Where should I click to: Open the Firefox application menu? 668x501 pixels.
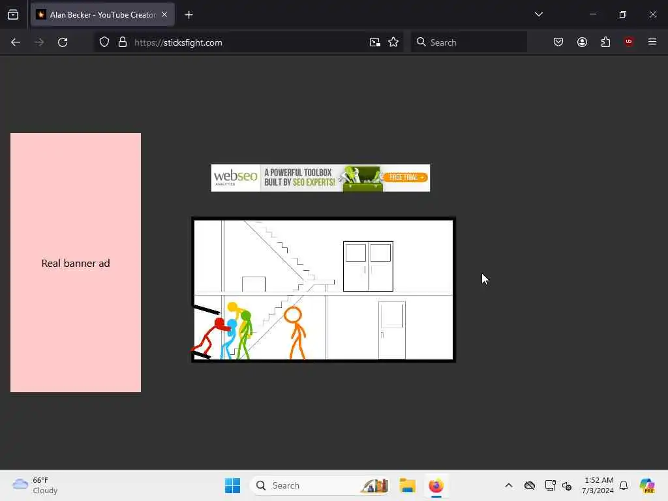point(652,42)
